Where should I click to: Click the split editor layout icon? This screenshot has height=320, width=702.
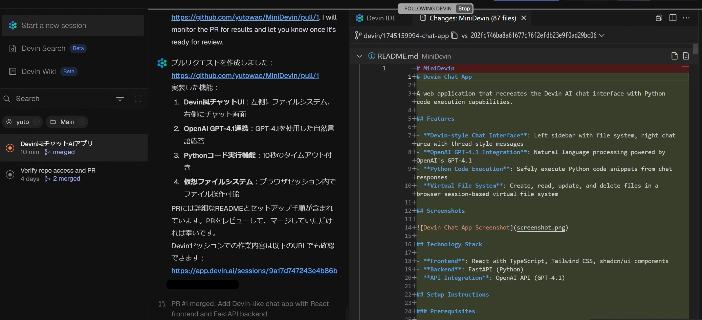click(x=672, y=18)
